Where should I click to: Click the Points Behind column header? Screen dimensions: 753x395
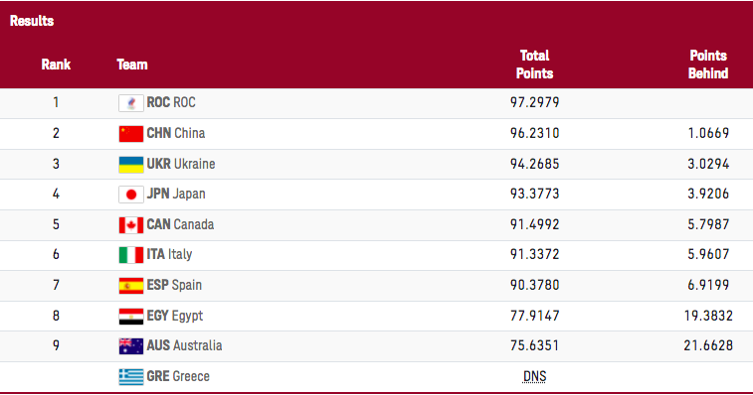(x=708, y=65)
